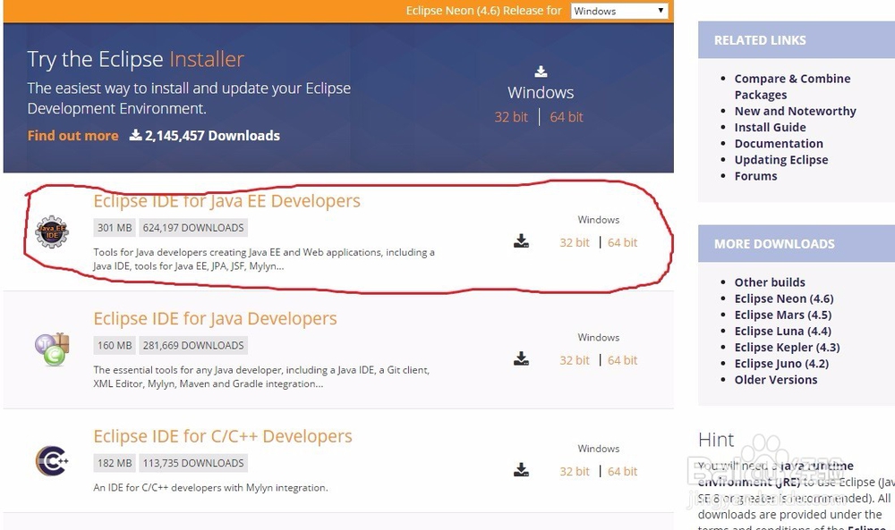
Task: Choose 32 bit under the Installer Windows download
Action: [511, 116]
